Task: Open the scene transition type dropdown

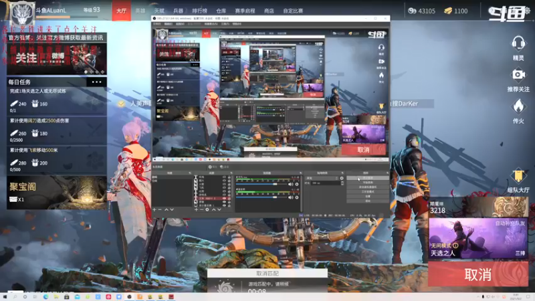Action: click(x=322, y=178)
